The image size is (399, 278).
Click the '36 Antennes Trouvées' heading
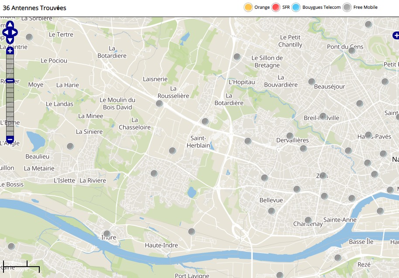35,8
